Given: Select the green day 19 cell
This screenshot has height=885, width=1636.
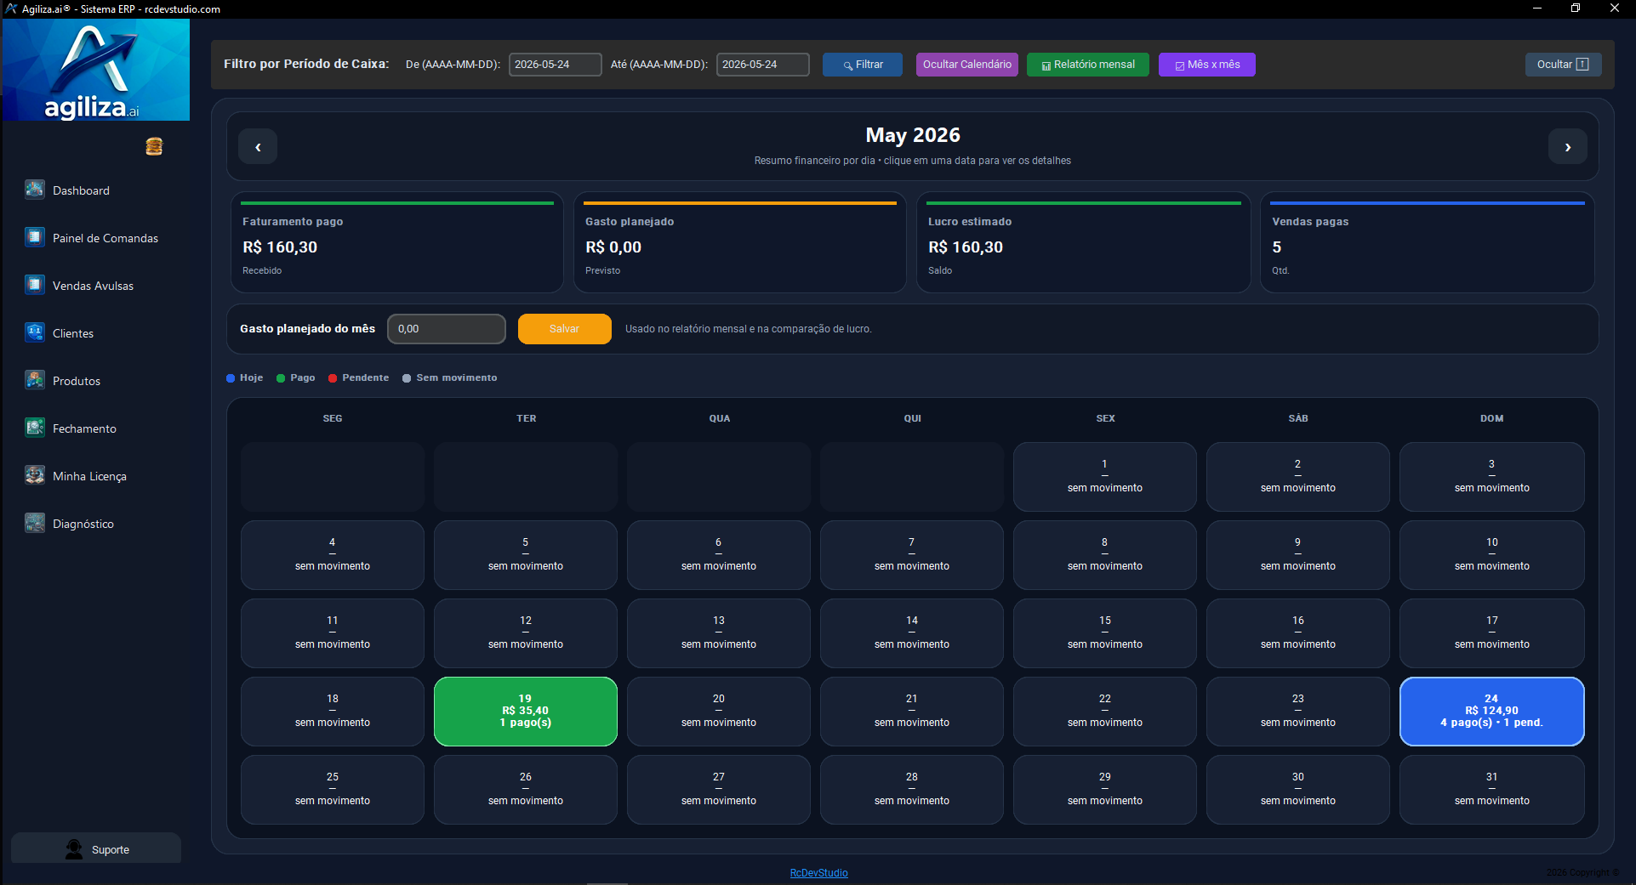Looking at the screenshot, I should tap(526, 712).
